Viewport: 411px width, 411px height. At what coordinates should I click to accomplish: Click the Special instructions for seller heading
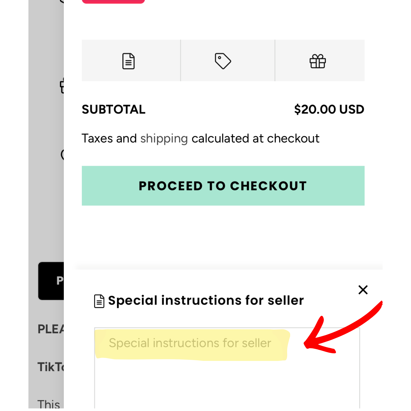(x=206, y=300)
